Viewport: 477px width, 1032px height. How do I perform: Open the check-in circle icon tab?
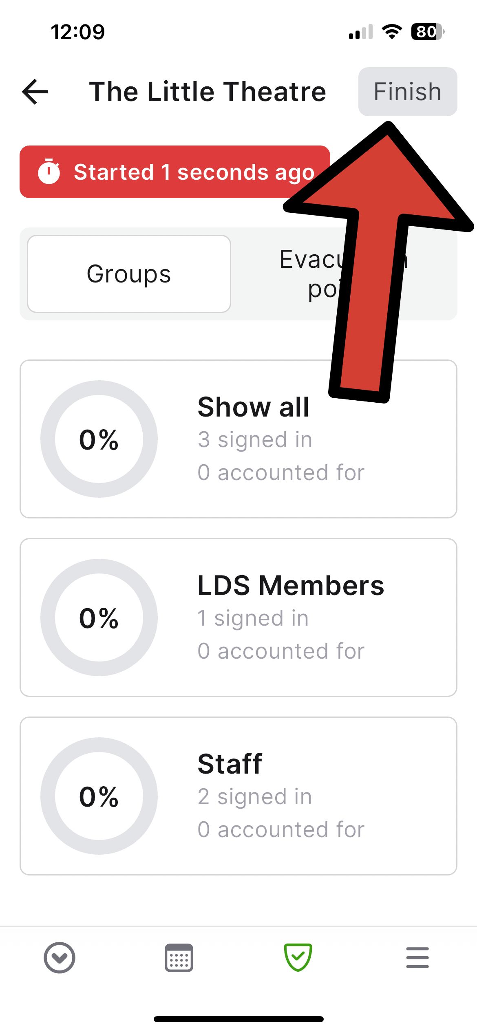60,957
